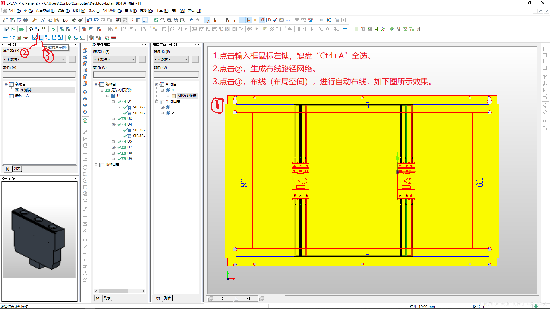Click the 数值 input field in Page navigator
The height and width of the screenshot is (309, 550).
pos(39,75)
